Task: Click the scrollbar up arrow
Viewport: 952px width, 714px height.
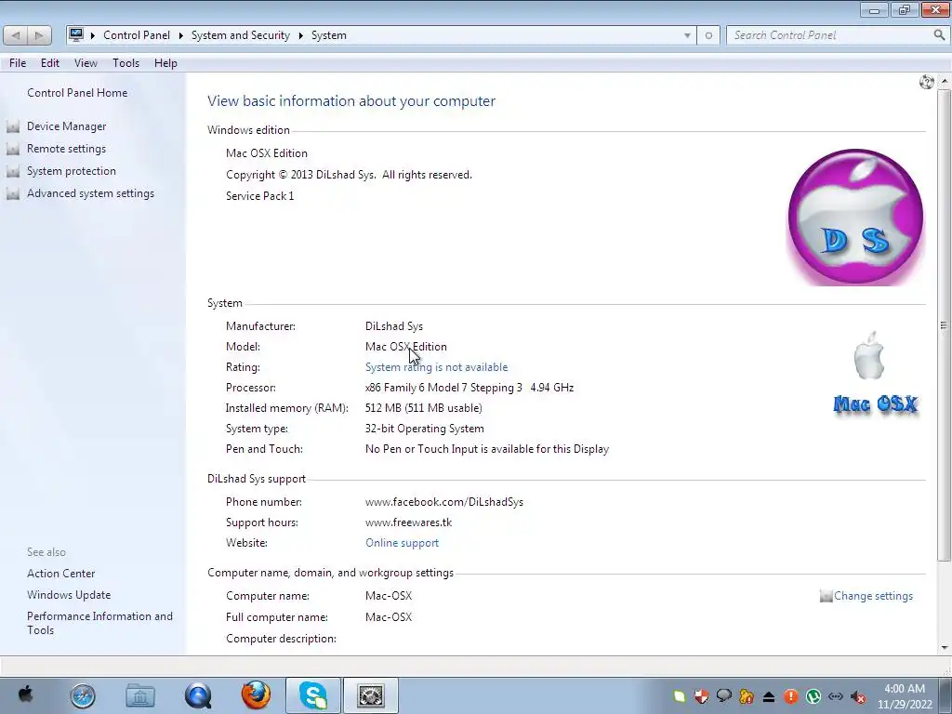Action: (x=945, y=81)
